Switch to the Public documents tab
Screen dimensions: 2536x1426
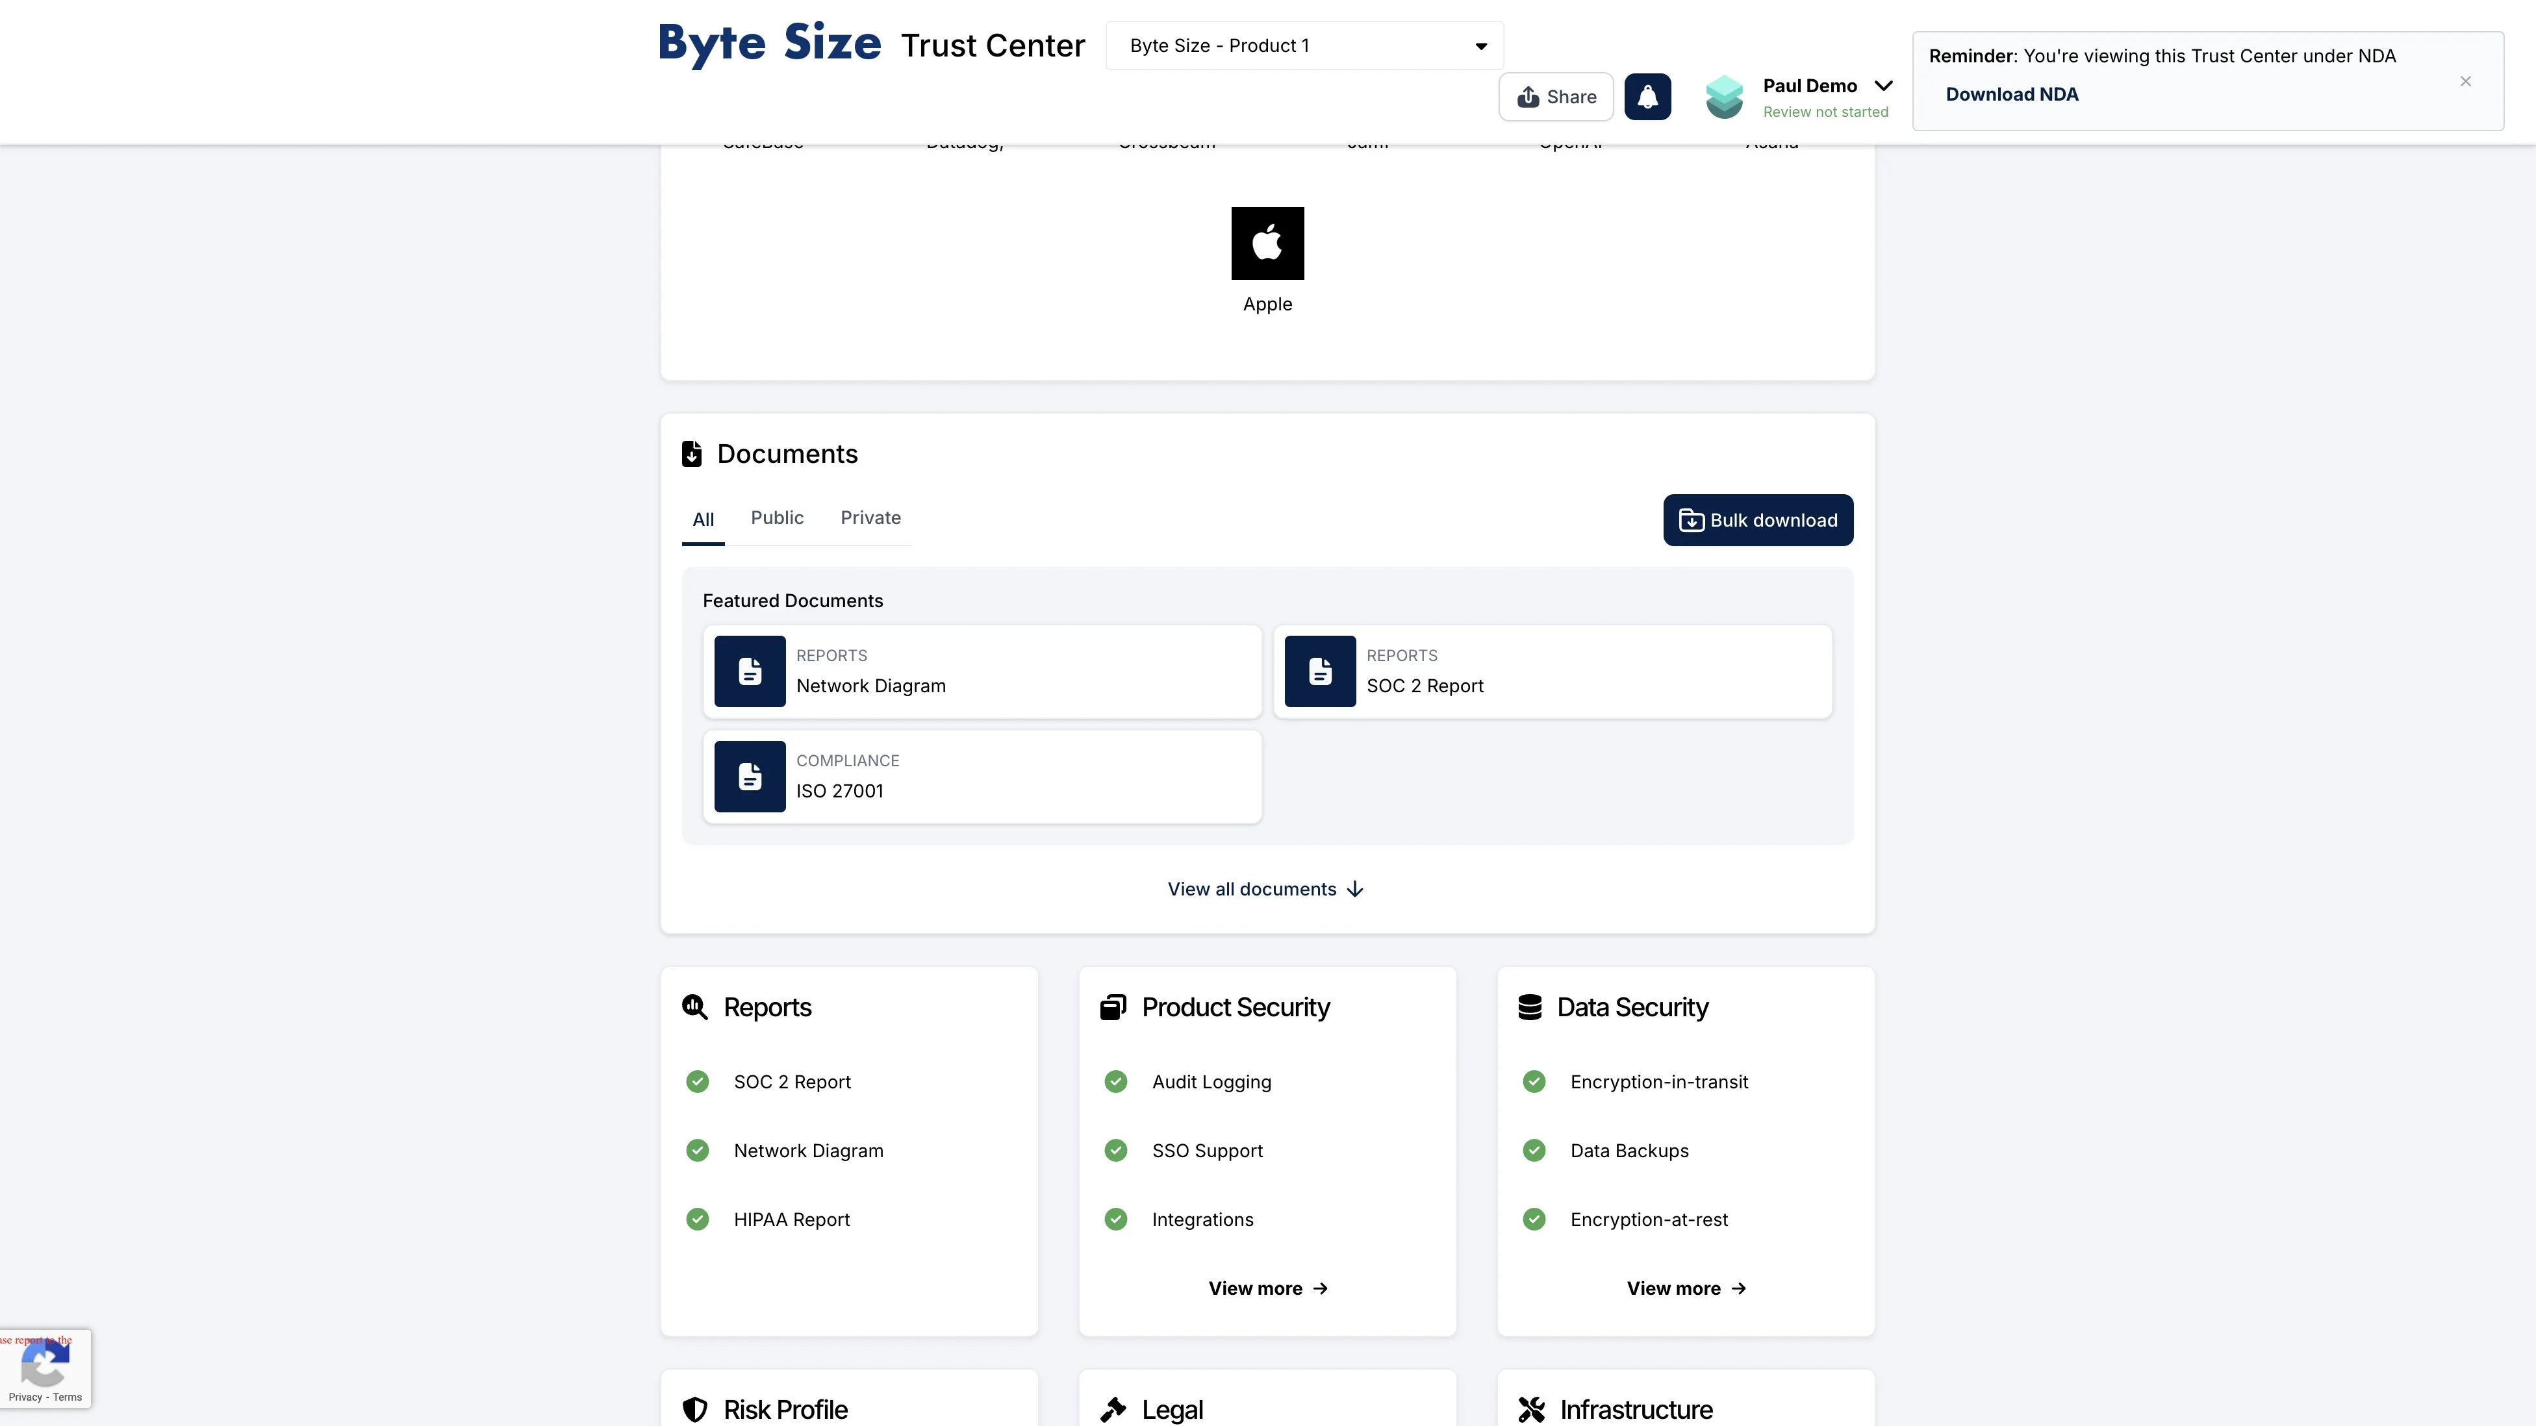tap(777, 518)
